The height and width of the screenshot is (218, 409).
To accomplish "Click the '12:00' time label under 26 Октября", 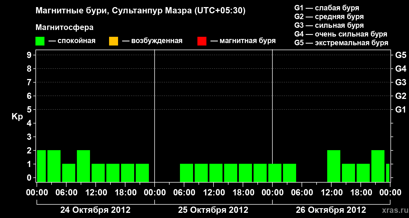I will pyautogui.click(x=332, y=193).
